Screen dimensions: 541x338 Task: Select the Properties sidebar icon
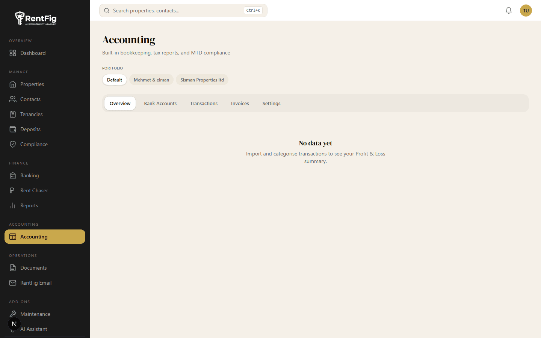12,84
